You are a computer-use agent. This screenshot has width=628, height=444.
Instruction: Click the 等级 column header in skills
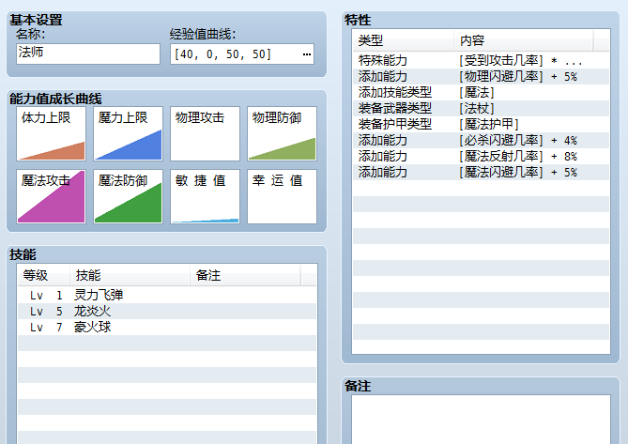point(44,275)
